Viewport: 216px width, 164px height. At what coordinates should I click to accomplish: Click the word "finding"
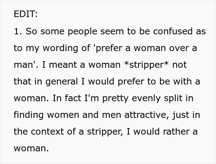tap(27, 115)
